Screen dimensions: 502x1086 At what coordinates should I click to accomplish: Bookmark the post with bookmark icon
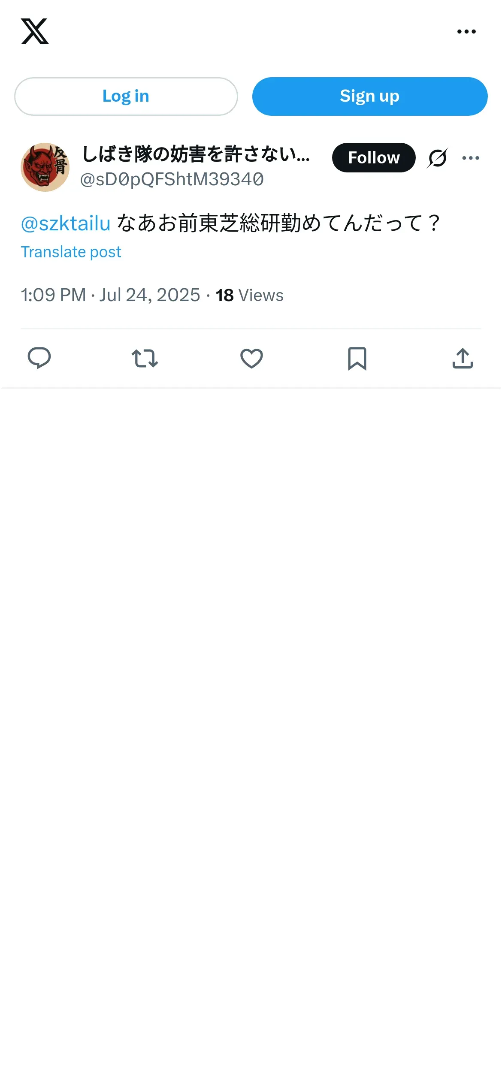[357, 358]
